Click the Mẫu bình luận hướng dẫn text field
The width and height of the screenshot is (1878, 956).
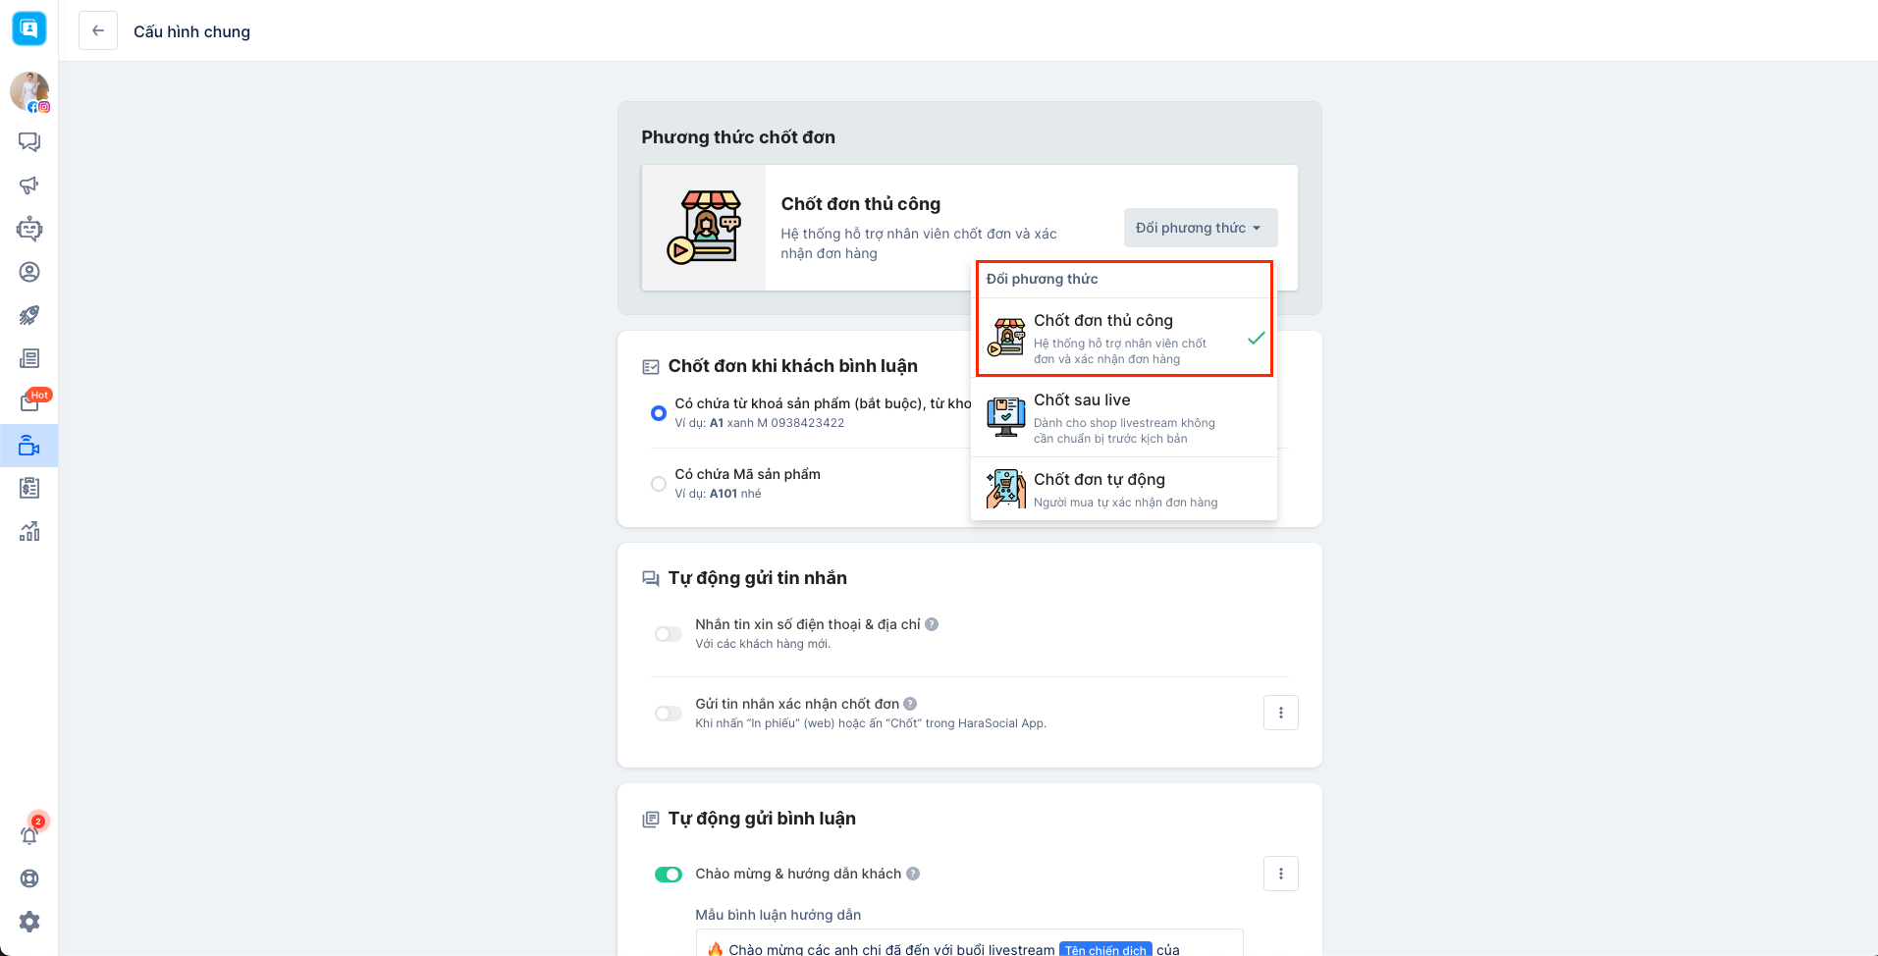click(x=970, y=943)
